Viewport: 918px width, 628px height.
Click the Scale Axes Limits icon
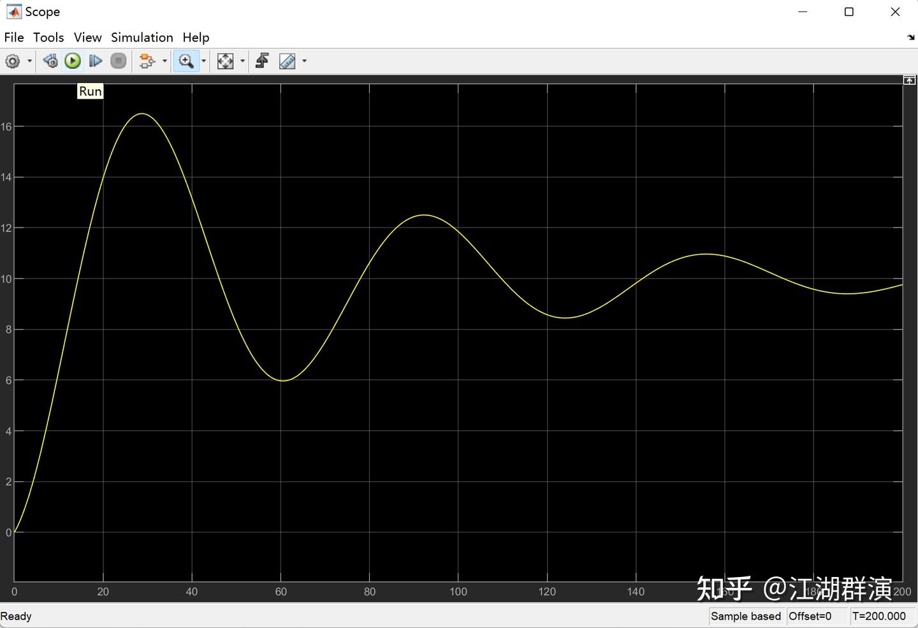pos(226,61)
